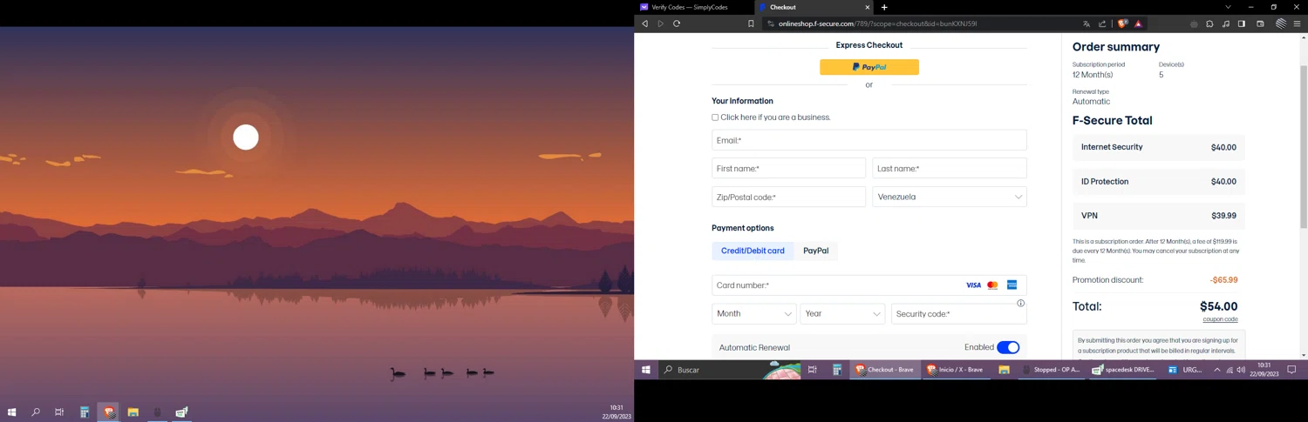Switch to Checkout - Brave taskbar window
The height and width of the screenshot is (422, 1308).
click(x=885, y=370)
